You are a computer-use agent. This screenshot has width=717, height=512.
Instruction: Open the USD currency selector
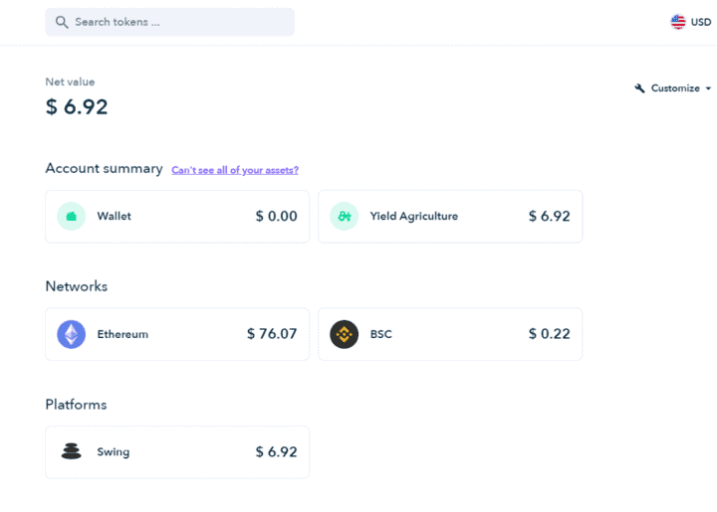700,22
